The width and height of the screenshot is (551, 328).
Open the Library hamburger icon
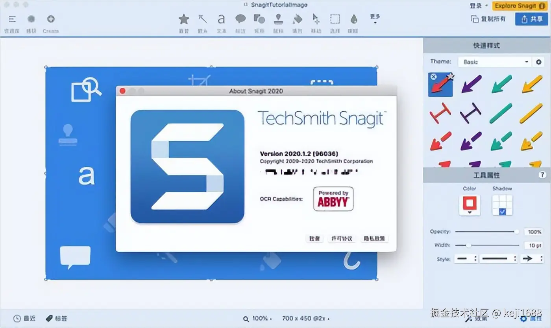12,19
